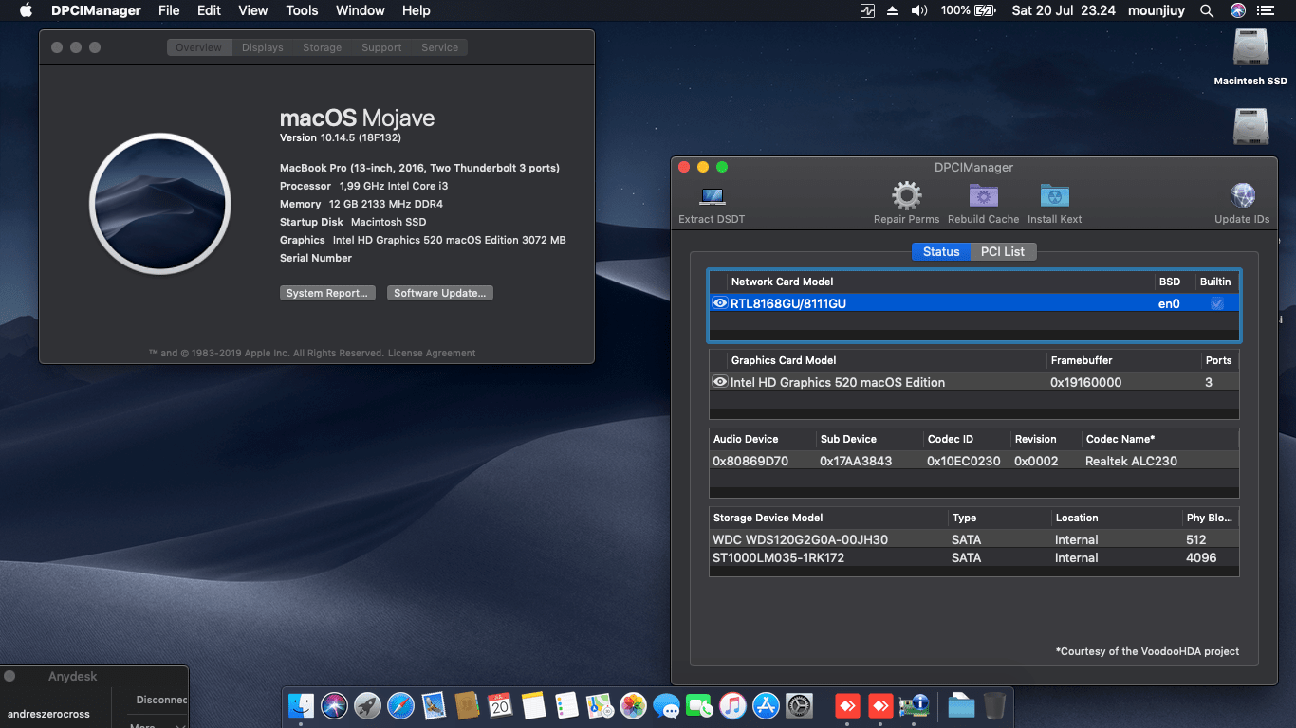
Task: Open the View menu
Action: (x=252, y=10)
